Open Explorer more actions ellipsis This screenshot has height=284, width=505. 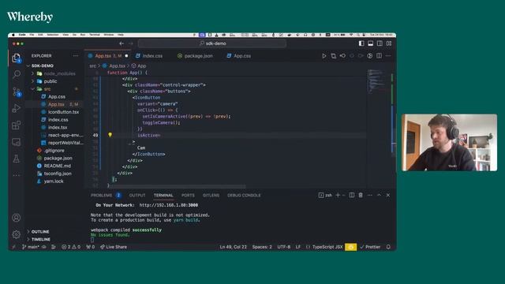(x=76, y=56)
